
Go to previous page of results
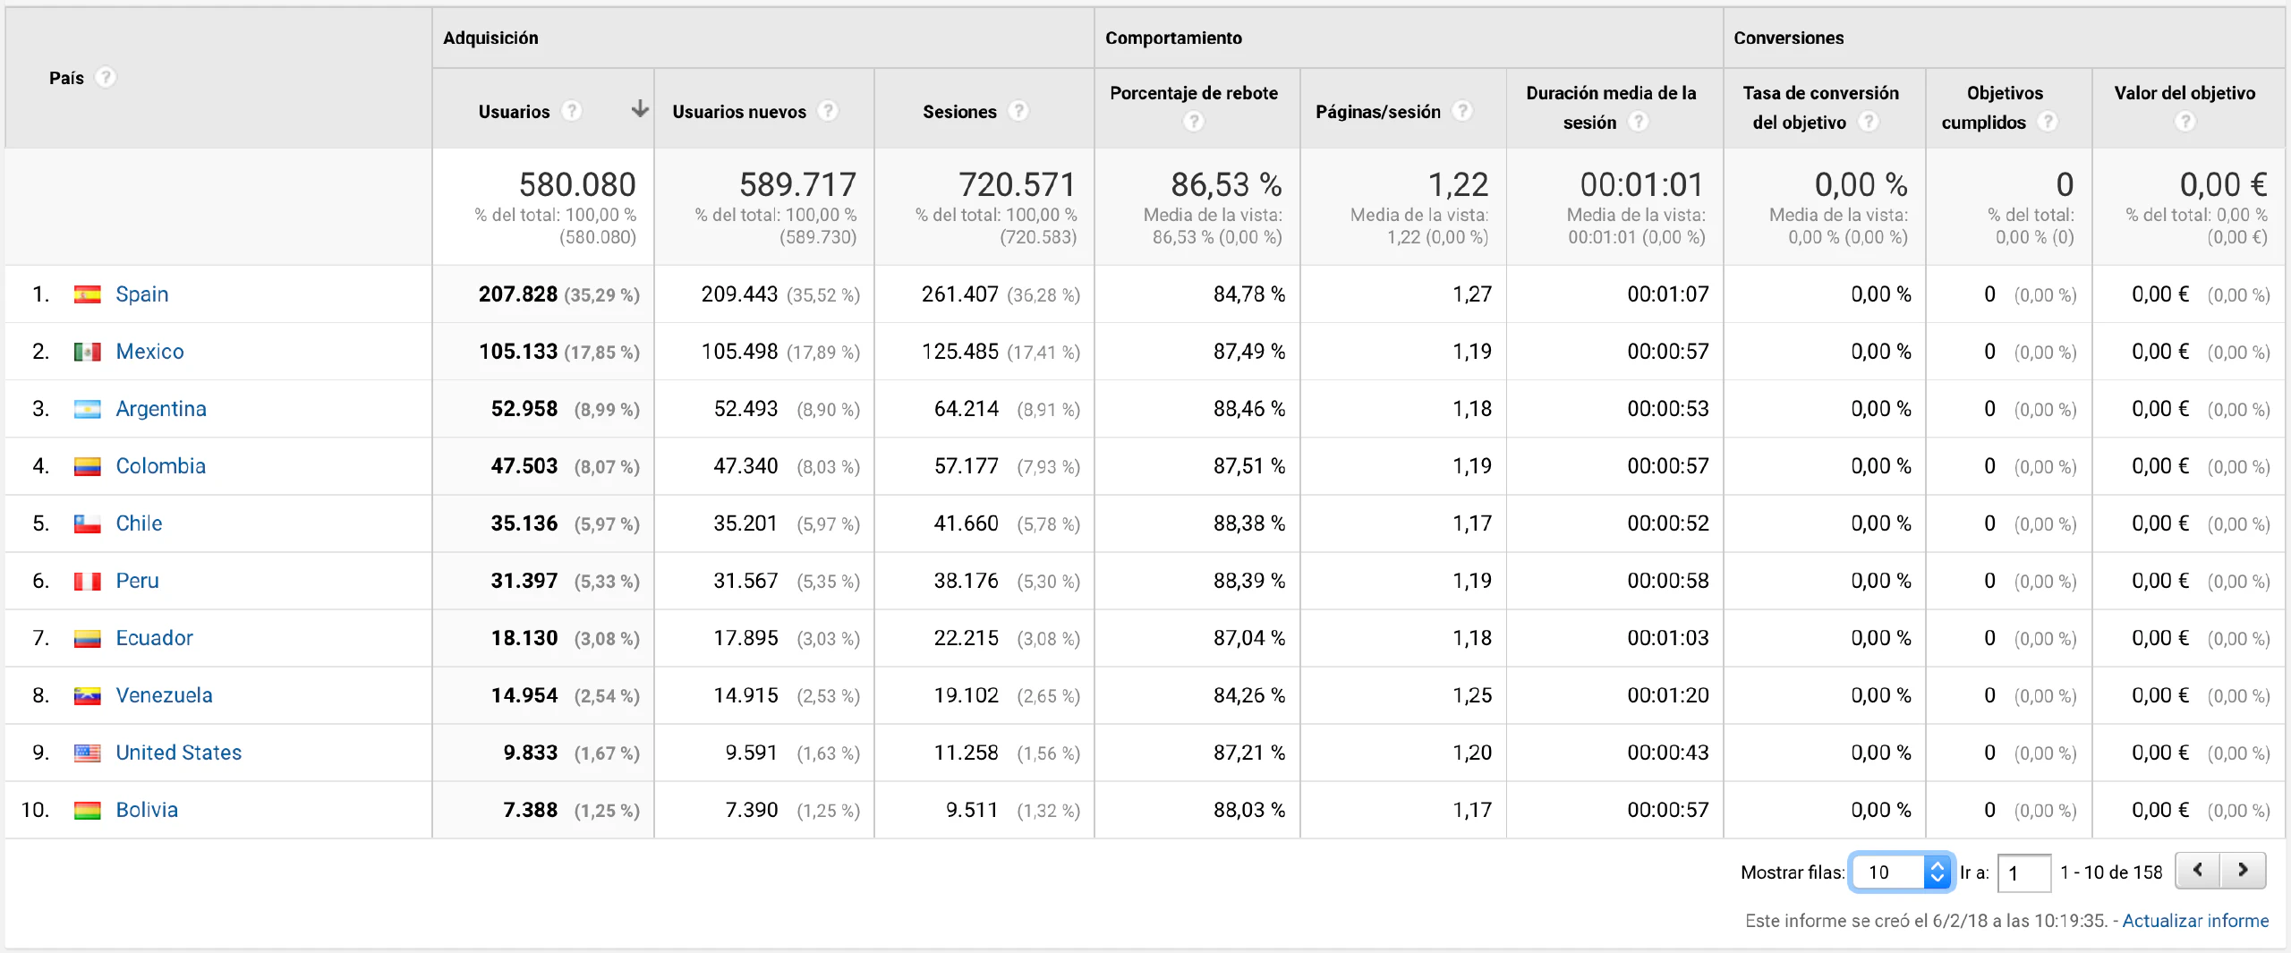pyautogui.click(x=2198, y=871)
